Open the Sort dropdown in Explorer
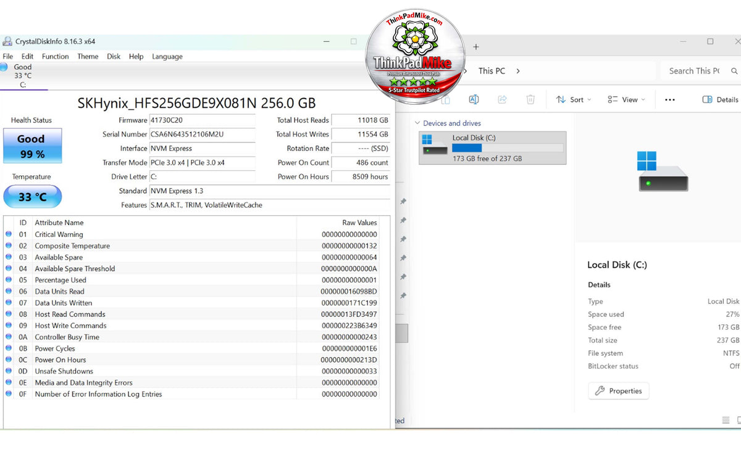The width and height of the screenshot is (741, 465). (x=573, y=99)
